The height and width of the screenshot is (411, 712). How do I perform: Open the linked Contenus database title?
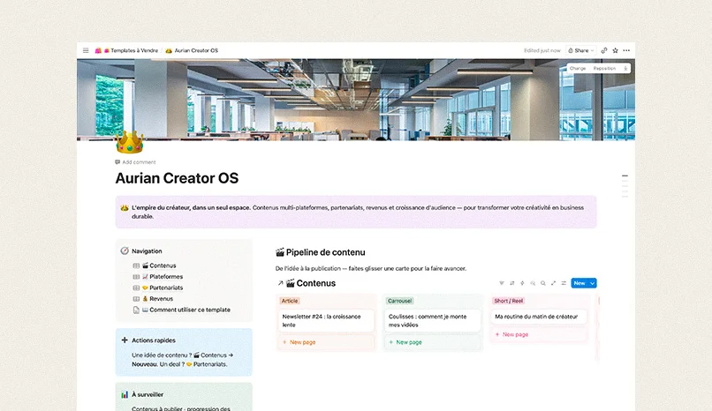click(x=316, y=283)
